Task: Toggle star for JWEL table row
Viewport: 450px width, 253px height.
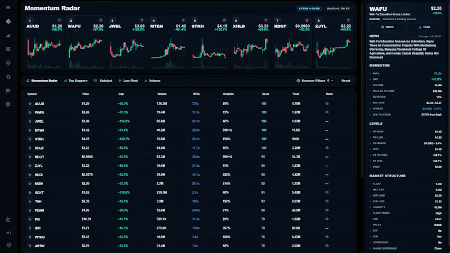Action: pyautogui.click(x=29, y=121)
